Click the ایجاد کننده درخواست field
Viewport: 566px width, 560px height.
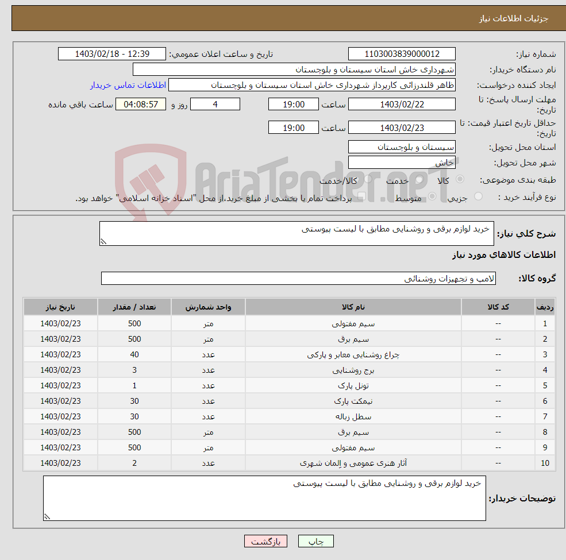pyautogui.click(x=312, y=85)
